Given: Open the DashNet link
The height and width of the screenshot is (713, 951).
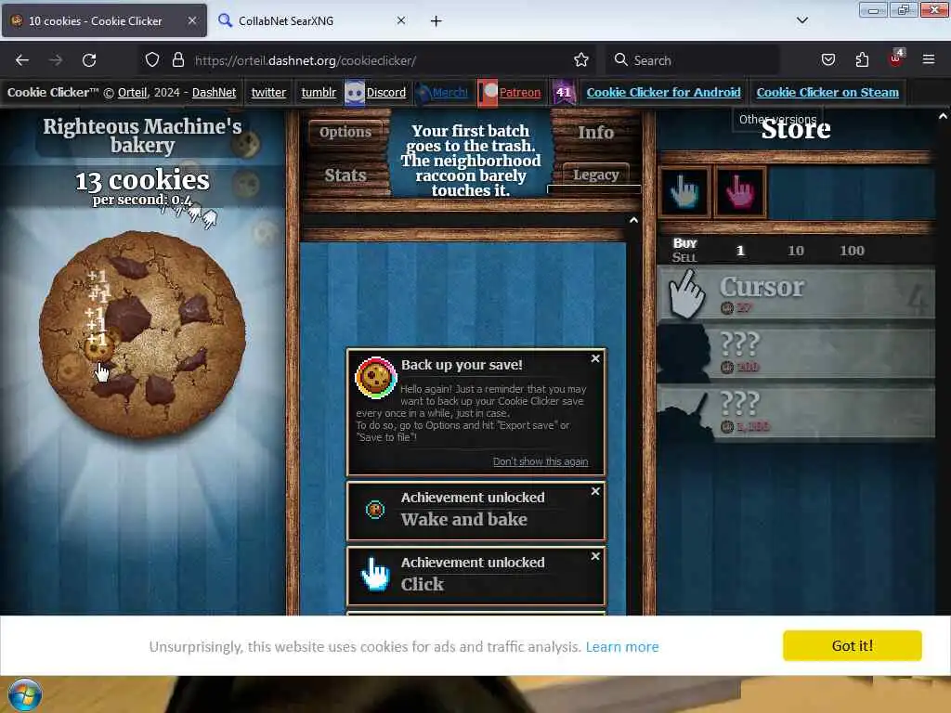Looking at the screenshot, I should click(215, 92).
